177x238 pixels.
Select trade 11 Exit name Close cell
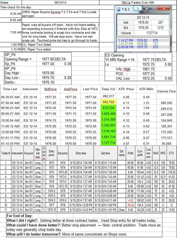click(x=122, y=210)
